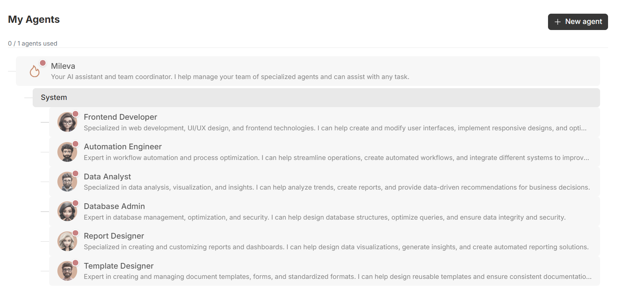Click the Automation Engineer avatar
632x307 pixels.
pyautogui.click(x=67, y=152)
